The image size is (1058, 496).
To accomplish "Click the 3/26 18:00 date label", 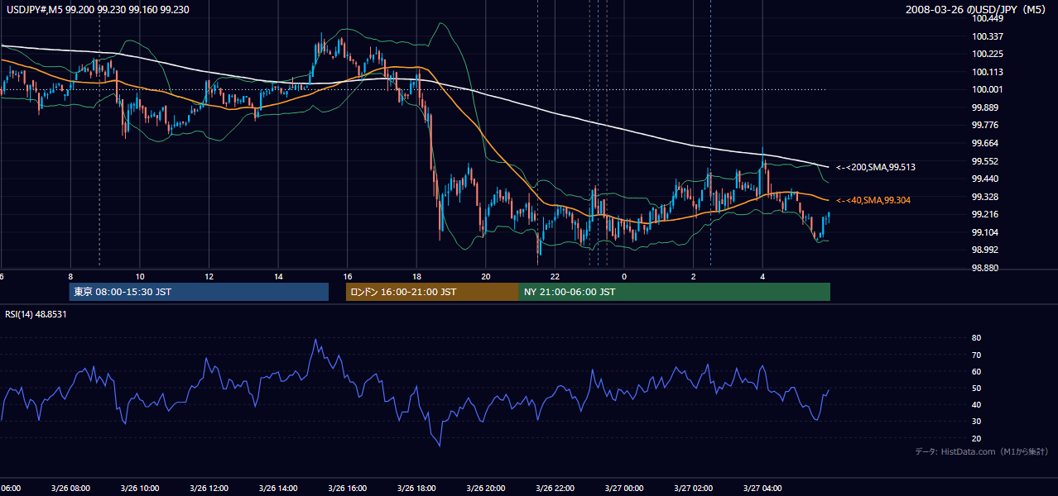I will (x=416, y=488).
